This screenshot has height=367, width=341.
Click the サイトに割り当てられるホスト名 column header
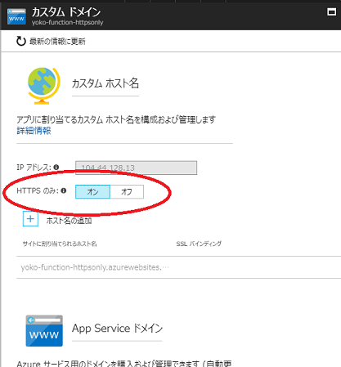coord(60,244)
